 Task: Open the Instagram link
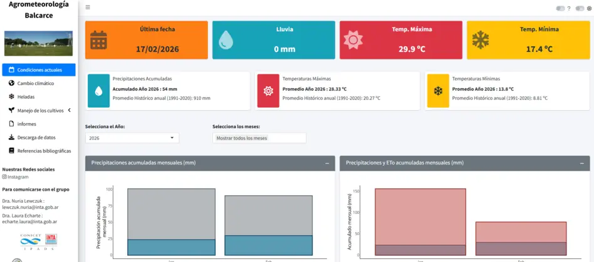click(18, 177)
